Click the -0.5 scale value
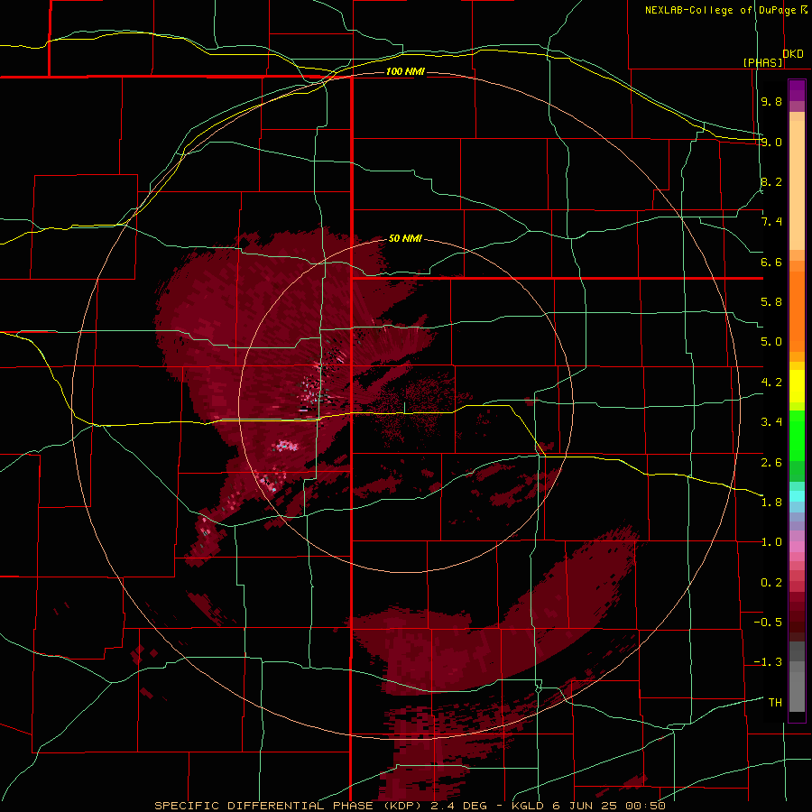 click(x=768, y=623)
